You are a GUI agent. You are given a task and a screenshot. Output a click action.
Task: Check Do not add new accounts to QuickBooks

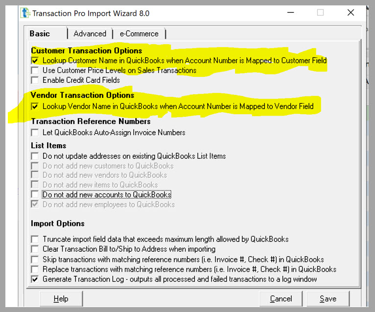(x=35, y=194)
